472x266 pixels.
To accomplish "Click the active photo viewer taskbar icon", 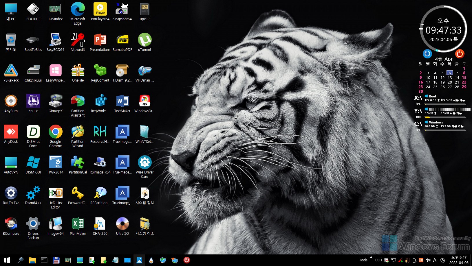I will tap(139, 260).
